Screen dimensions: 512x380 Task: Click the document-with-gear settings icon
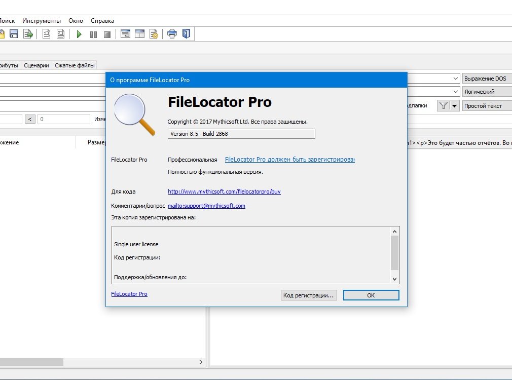[x=154, y=33]
